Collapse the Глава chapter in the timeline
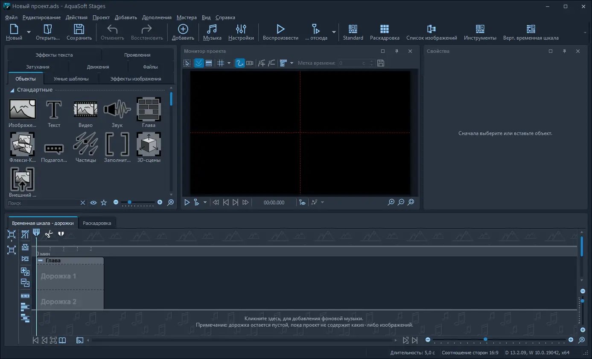This screenshot has height=359, width=592. (x=41, y=260)
